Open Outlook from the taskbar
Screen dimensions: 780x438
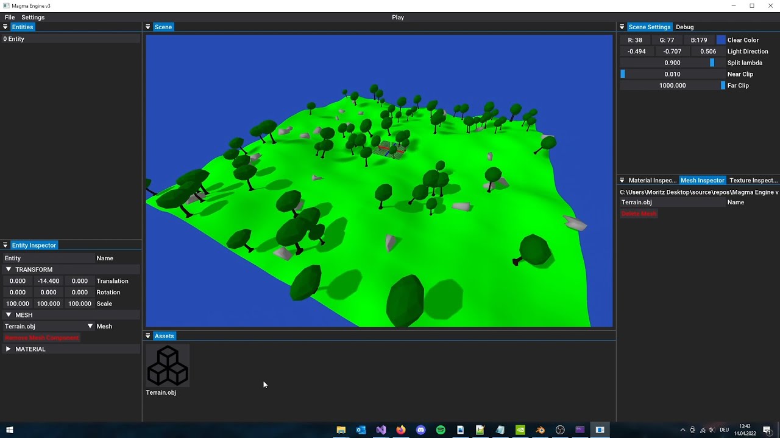click(361, 430)
